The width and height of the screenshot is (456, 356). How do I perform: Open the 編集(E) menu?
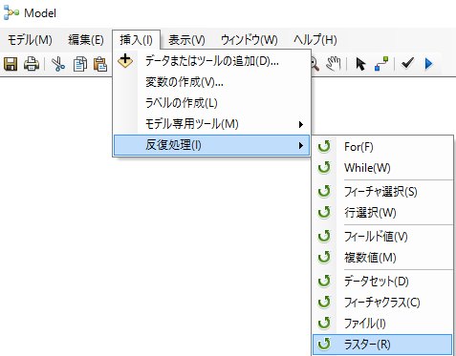86,40
